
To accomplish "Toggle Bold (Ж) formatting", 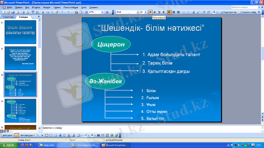I will click(x=150, y=12).
